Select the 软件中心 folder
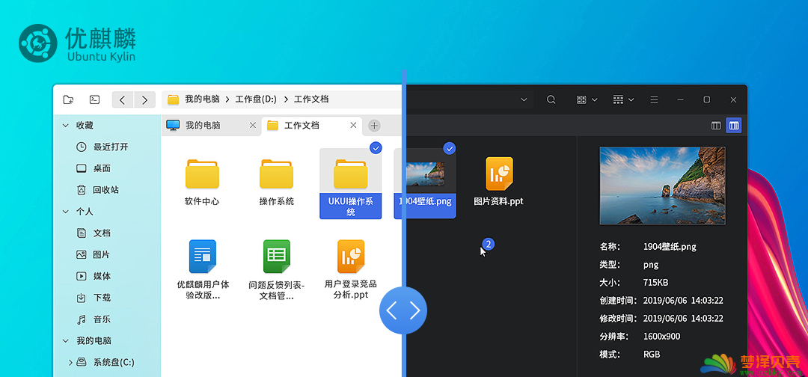Viewport: 808px width, 377px height. pos(202,174)
